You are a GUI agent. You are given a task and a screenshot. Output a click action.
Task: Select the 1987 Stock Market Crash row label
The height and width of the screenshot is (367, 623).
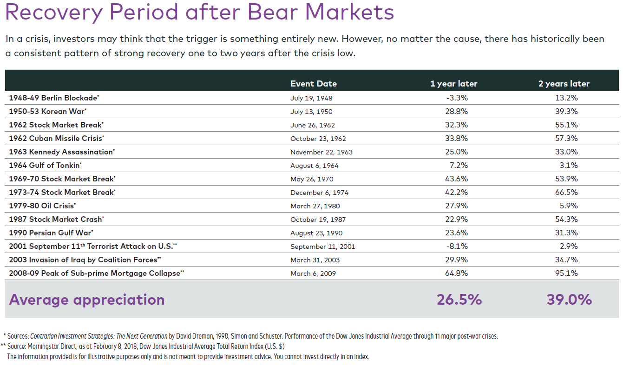[x=57, y=219]
